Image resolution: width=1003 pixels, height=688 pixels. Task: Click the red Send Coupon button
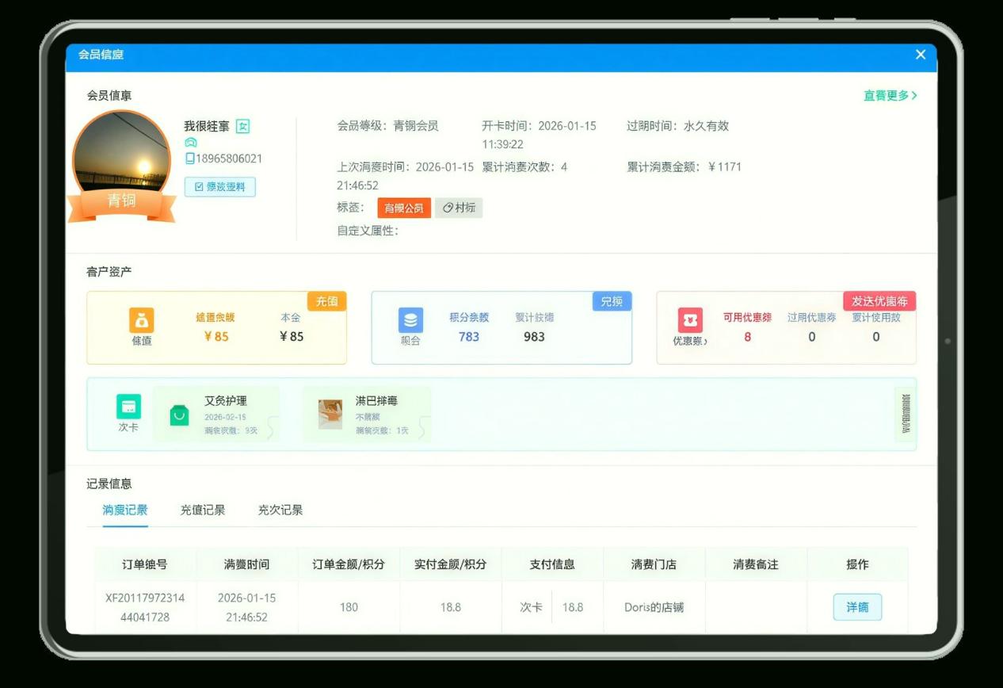tap(879, 301)
